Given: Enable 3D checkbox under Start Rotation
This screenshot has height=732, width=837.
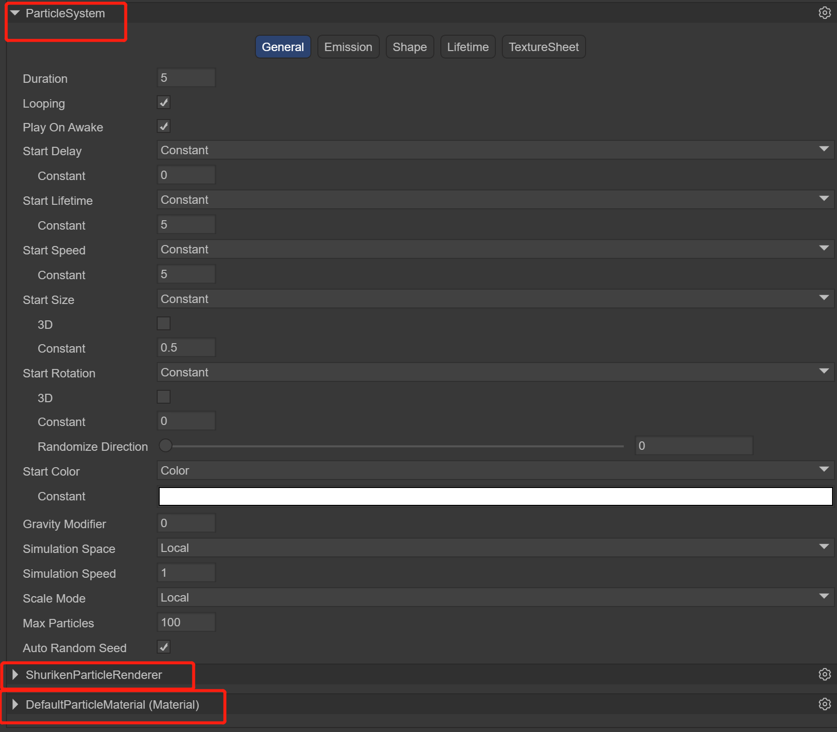Looking at the screenshot, I should coord(164,397).
